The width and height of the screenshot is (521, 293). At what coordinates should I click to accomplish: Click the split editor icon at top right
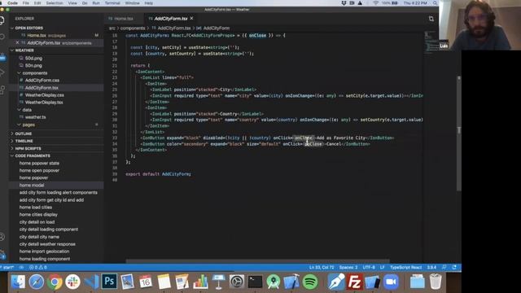[x=431, y=19]
